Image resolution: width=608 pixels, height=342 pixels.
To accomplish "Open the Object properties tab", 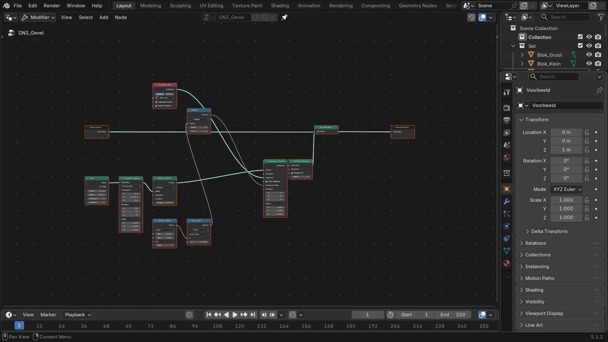I will [507, 189].
